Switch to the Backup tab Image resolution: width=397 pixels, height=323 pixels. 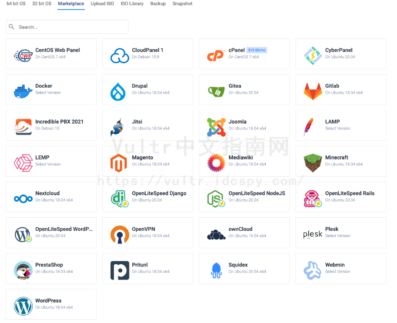[158, 4]
